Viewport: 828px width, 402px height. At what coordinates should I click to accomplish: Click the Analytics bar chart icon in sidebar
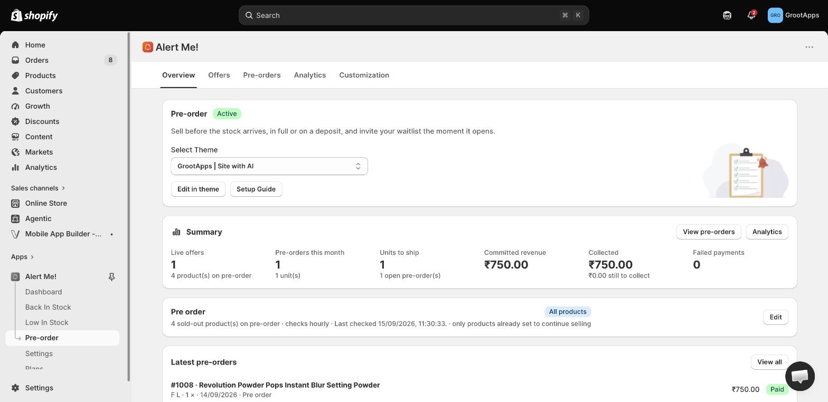click(15, 167)
